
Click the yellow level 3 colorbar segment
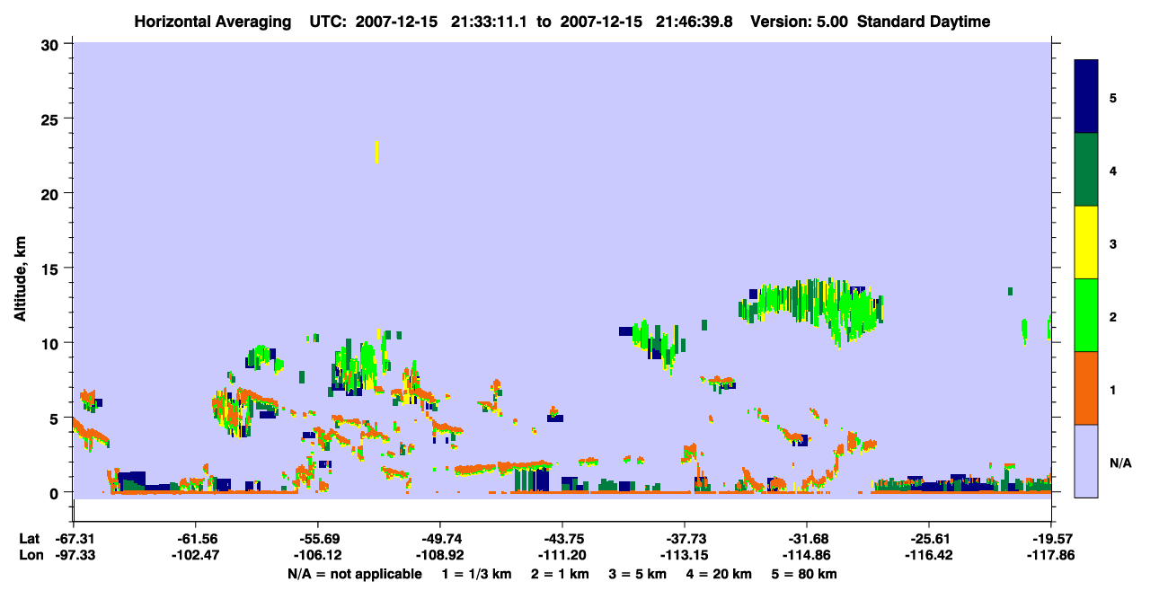(x=1086, y=242)
